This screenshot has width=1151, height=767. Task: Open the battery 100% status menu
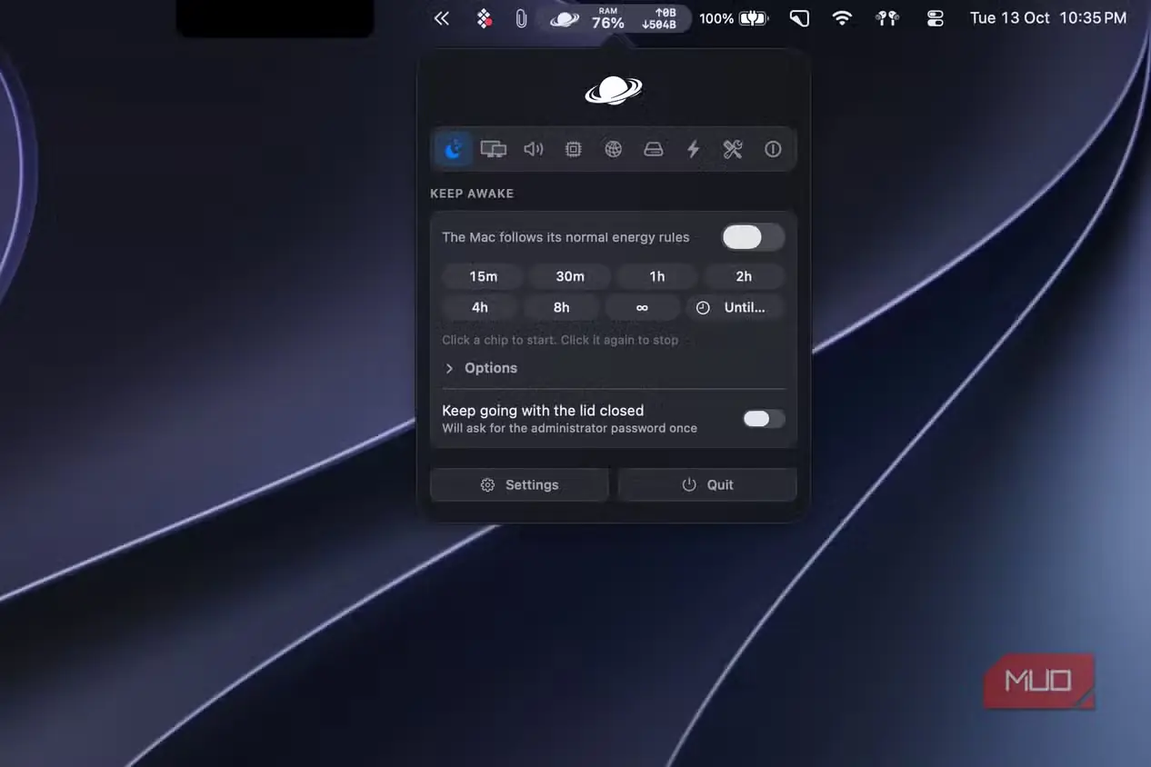tap(734, 18)
